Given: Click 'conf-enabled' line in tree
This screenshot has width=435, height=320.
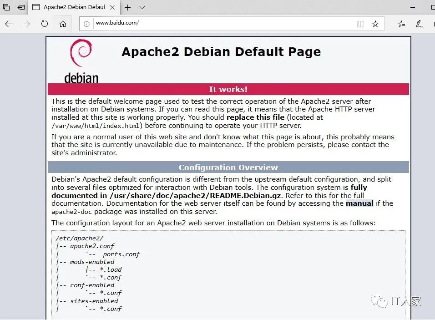Looking at the screenshot, I should coord(92,285).
